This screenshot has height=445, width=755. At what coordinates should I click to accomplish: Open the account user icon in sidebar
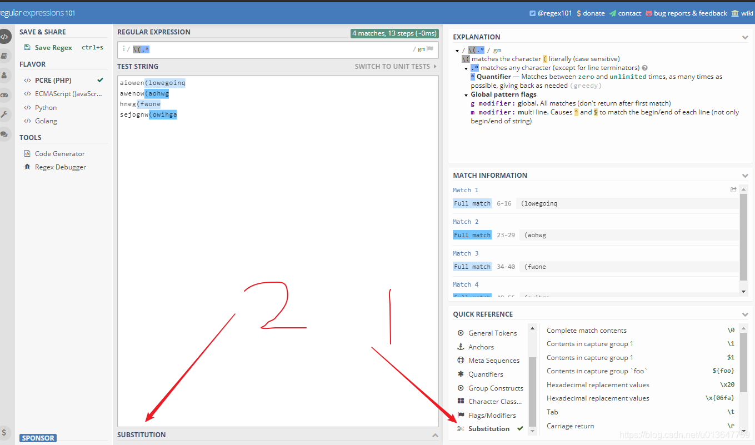[x=4, y=75]
